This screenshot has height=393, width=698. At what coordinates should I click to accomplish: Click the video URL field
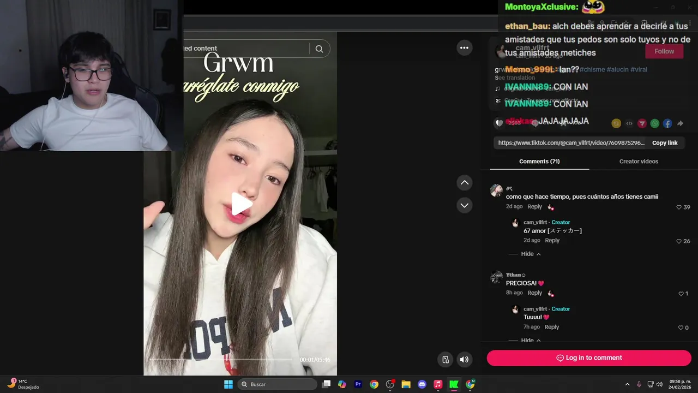[x=571, y=143]
